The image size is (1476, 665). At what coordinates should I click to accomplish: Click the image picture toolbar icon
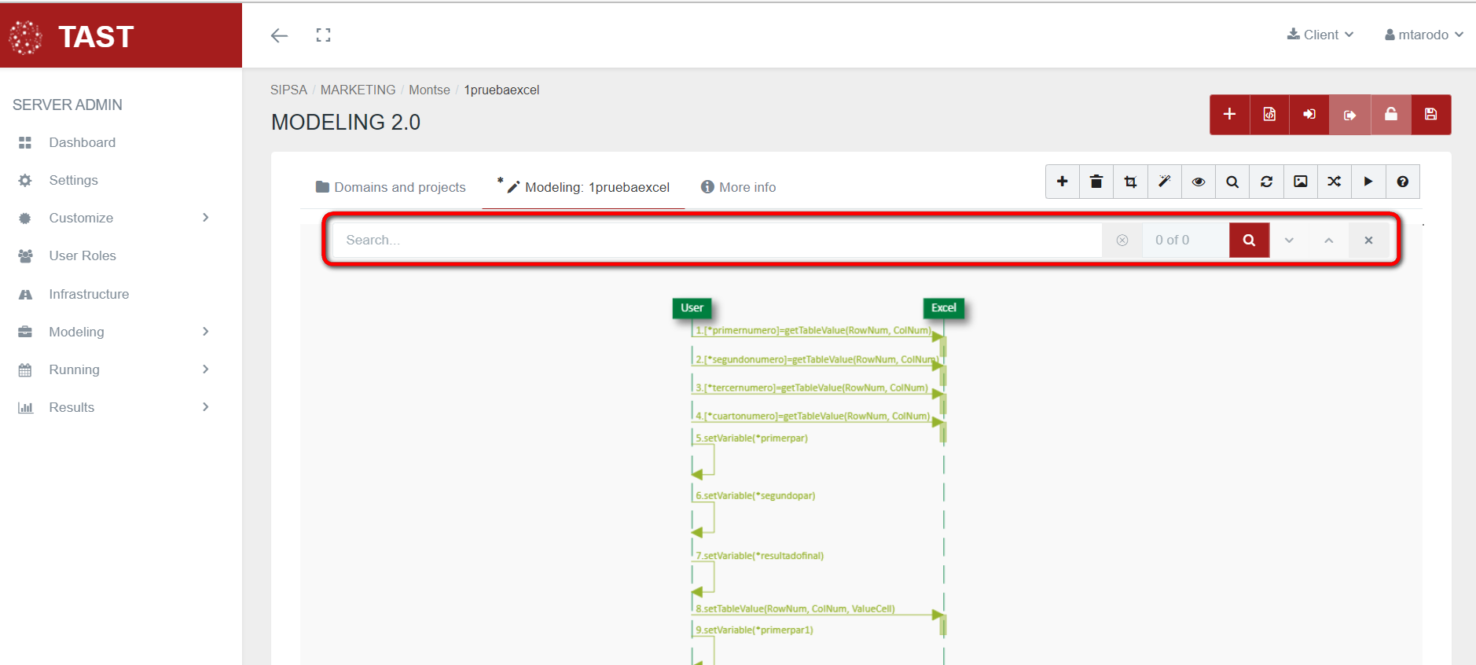point(1301,182)
